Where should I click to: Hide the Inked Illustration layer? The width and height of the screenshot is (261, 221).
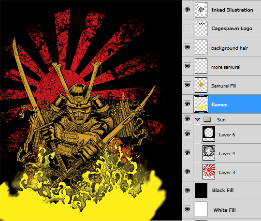click(187, 10)
